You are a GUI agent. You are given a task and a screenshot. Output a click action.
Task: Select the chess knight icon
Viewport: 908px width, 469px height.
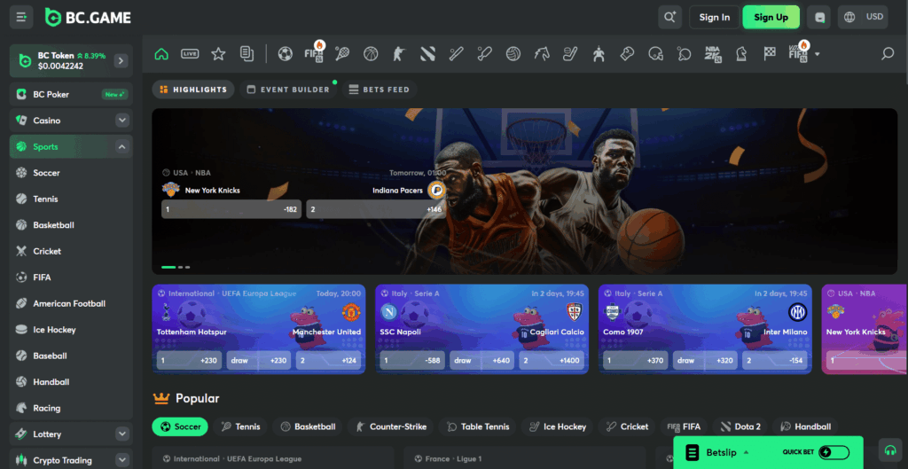pos(740,54)
